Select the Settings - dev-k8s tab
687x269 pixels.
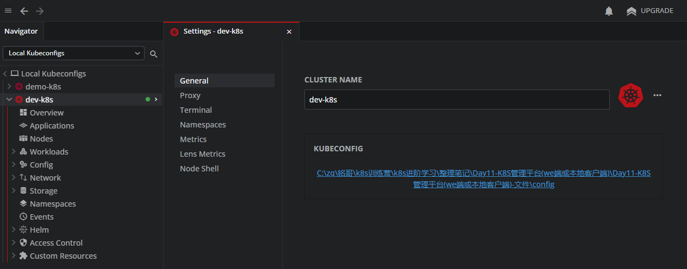(x=231, y=31)
